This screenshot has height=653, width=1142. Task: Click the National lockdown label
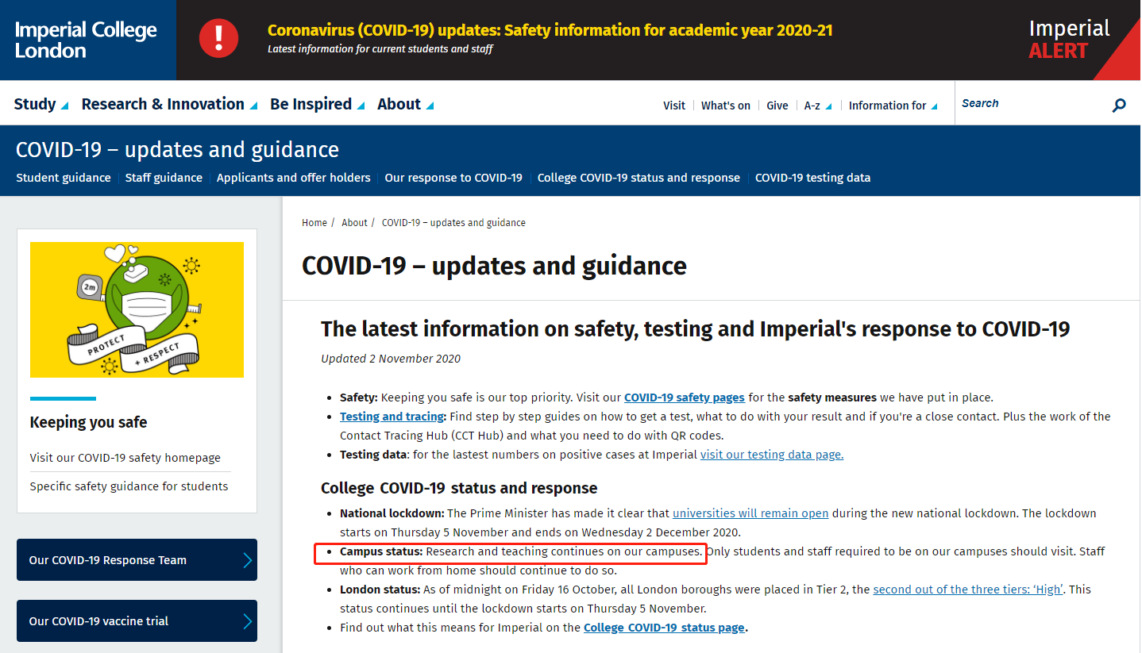pos(392,513)
